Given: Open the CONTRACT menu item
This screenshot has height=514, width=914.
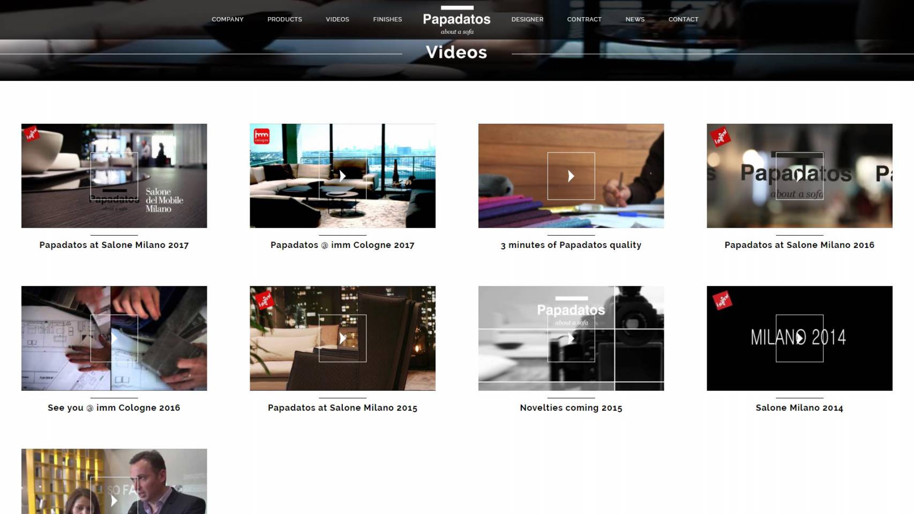Looking at the screenshot, I should coord(584,19).
